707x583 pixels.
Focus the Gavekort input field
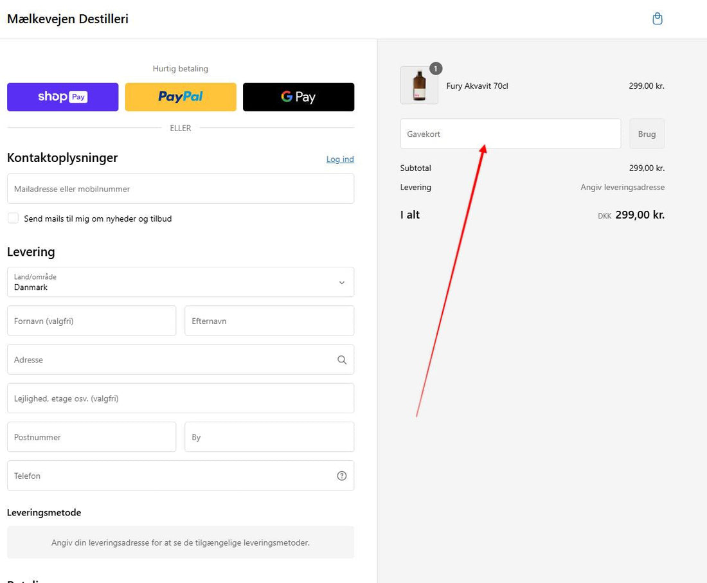(x=510, y=134)
